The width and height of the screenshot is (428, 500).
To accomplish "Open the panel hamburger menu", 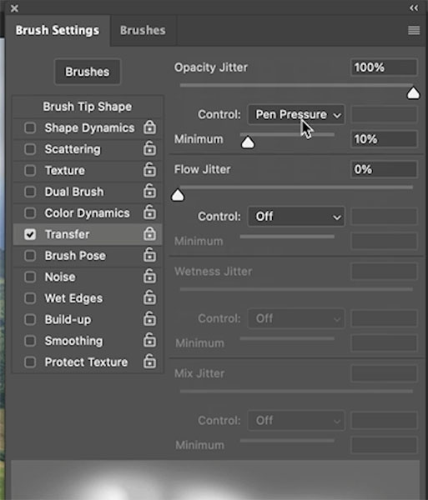I will click(414, 30).
